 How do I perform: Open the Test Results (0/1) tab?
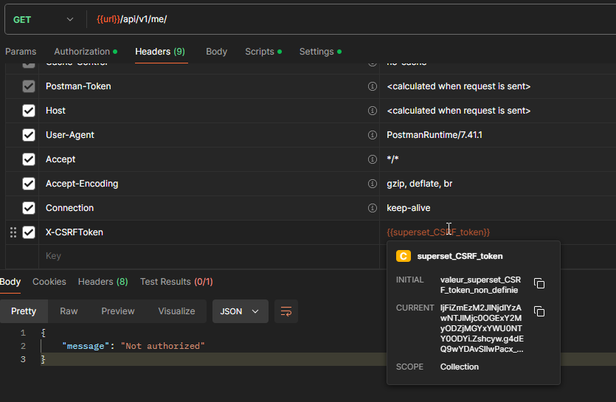tap(176, 282)
